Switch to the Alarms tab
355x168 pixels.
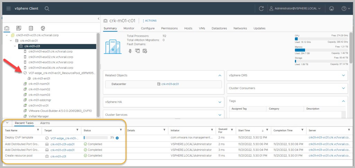click(45, 123)
